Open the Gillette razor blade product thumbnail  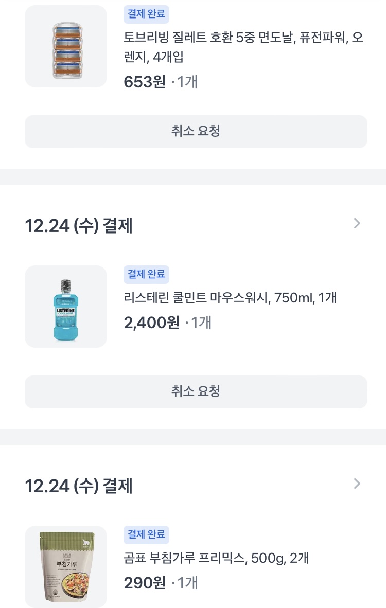(x=66, y=46)
